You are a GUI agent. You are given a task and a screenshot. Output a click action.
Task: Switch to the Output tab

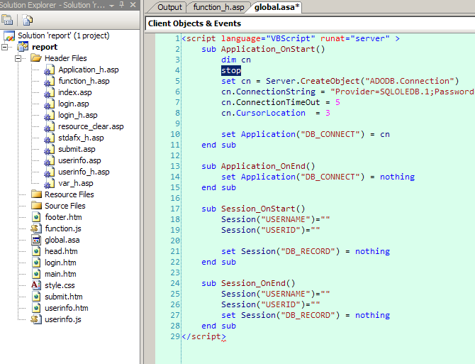(169, 7)
